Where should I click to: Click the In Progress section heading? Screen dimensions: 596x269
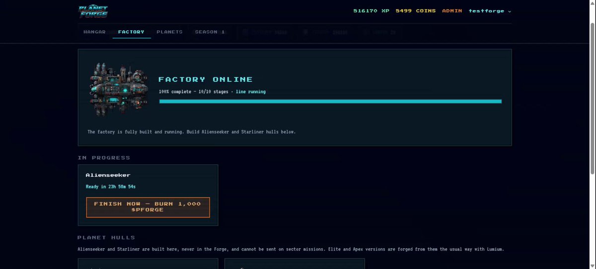pos(104,158)
